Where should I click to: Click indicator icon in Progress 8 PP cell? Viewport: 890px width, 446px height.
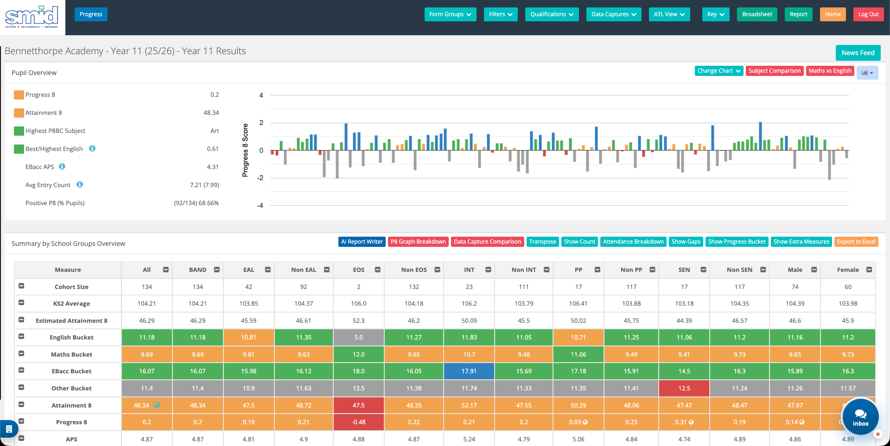tap(585, 422)
